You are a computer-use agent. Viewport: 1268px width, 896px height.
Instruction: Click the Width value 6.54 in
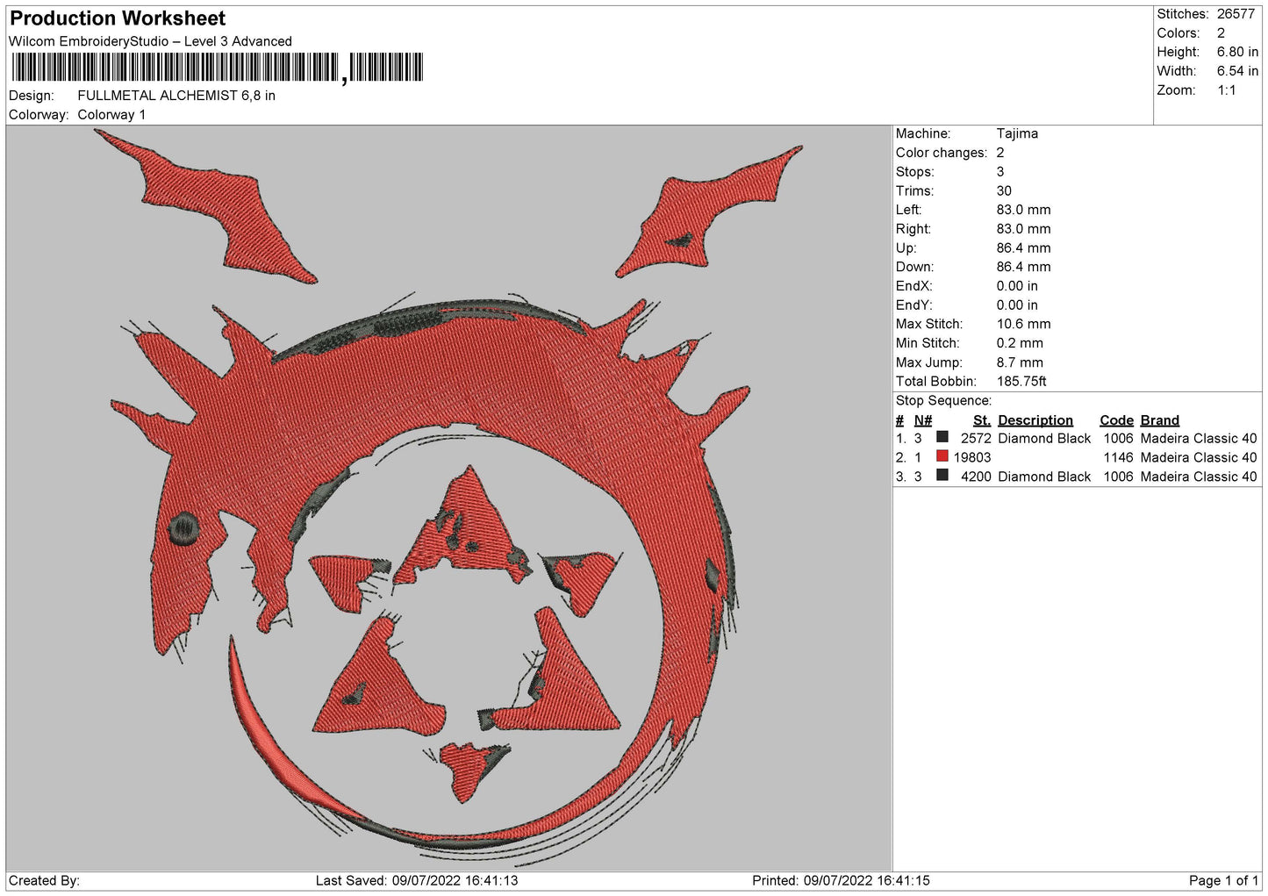1237,71
